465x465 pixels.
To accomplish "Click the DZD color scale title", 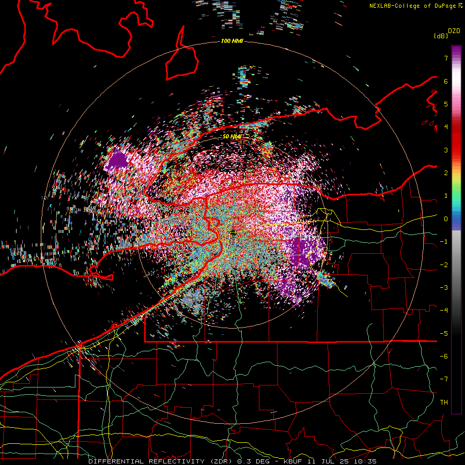I will pos(454,31).
